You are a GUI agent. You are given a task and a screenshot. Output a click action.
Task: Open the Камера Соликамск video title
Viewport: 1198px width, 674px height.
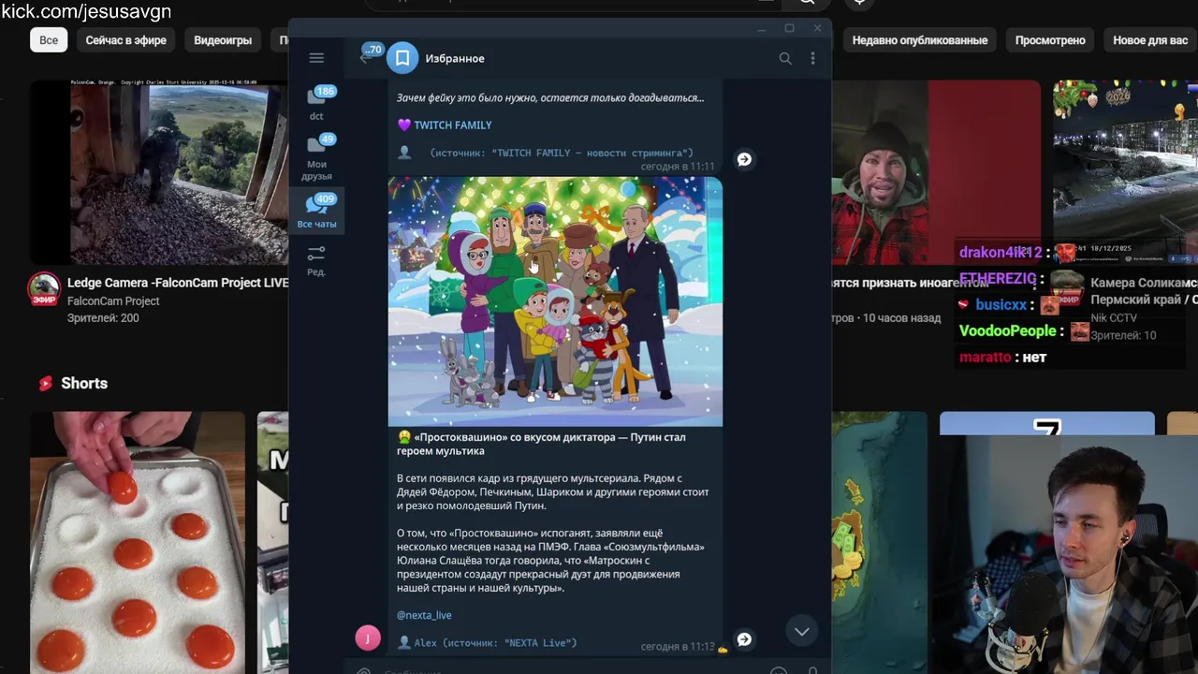point(1144,291)
